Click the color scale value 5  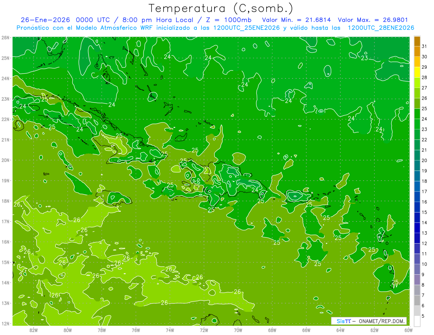[423, 316]
